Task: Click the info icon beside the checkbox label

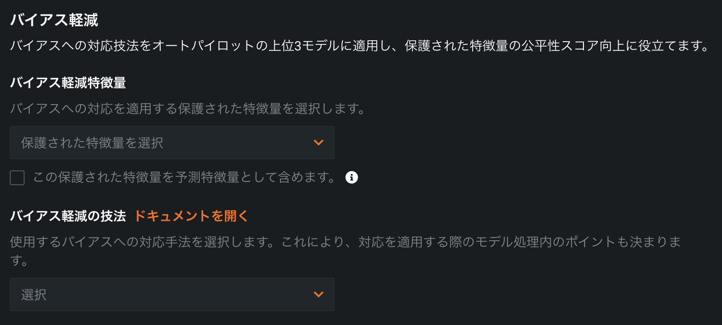Action: tap(352, 177)
